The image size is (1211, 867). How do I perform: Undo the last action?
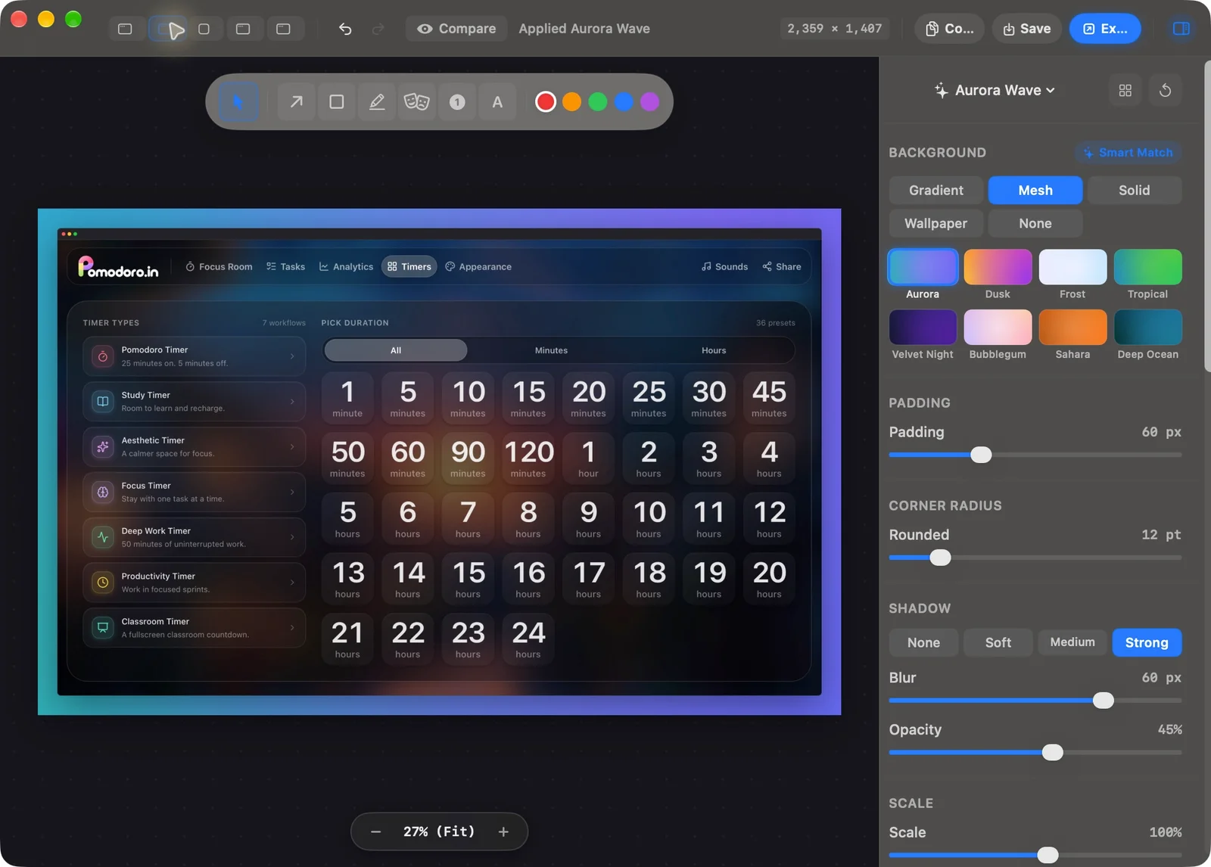click(x=345, y=29)
